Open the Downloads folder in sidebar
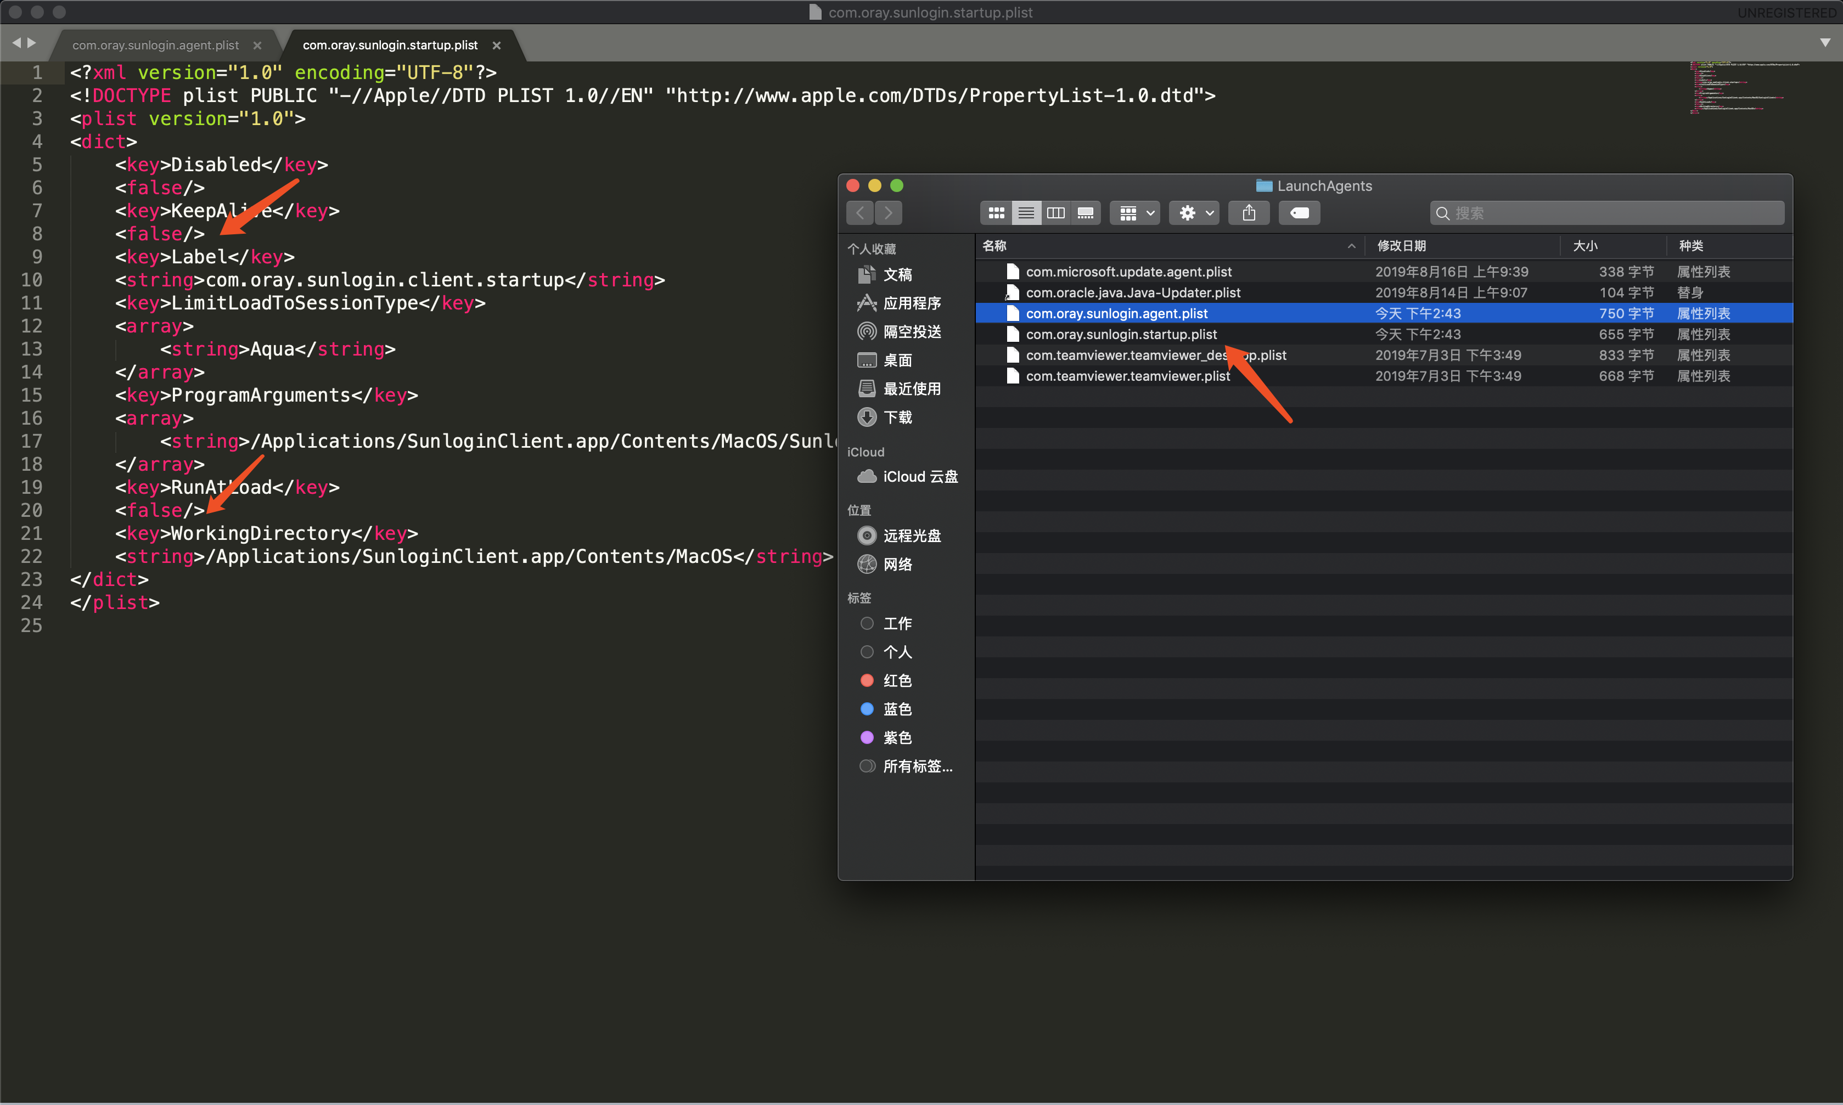The width and height of the screenshot is (1843, 1105). click(897, 417)
